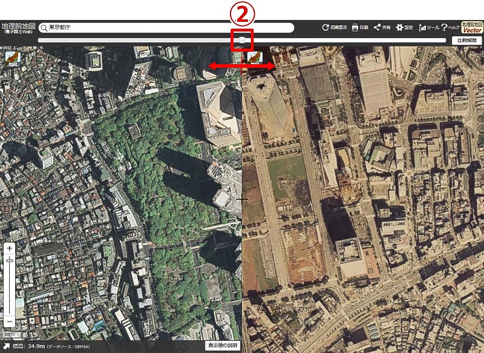Click the comparison split slider handle
The image size is (484, 353).
click(243, 40)
